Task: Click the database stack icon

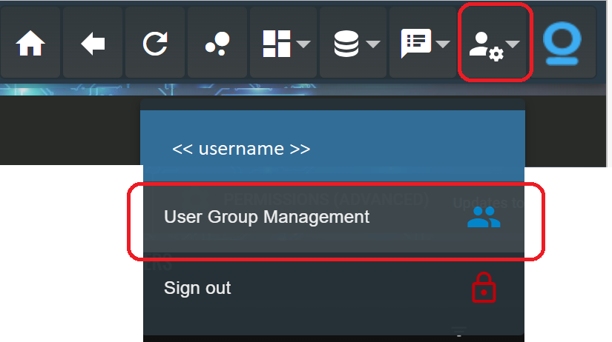Action: pos(346,44)
